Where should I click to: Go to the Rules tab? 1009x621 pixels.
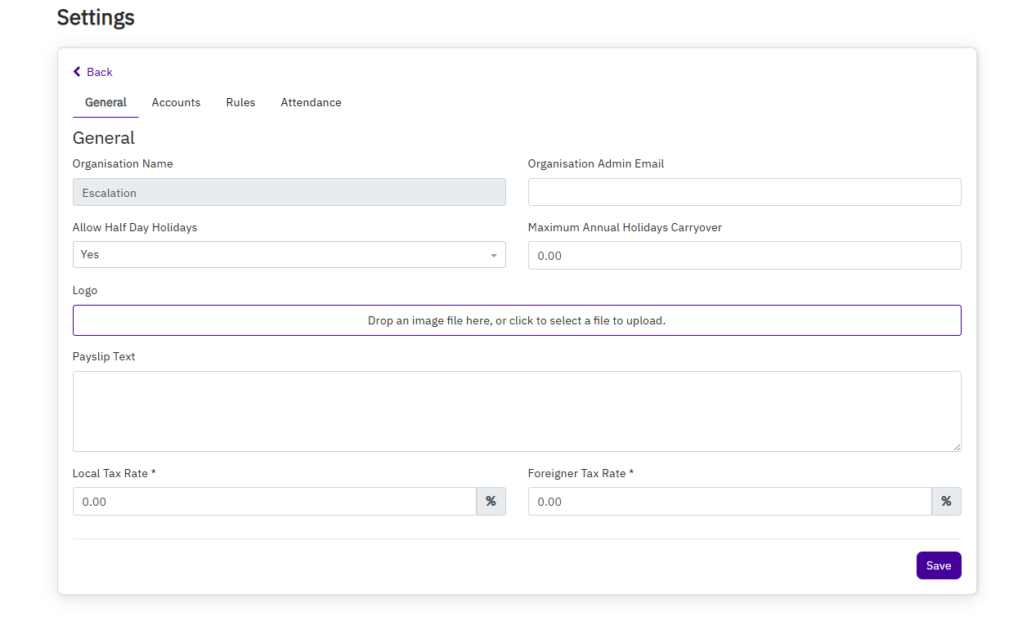(240, 102)
